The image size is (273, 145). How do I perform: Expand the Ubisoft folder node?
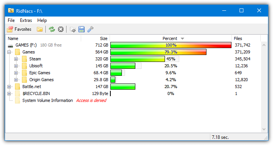coord(16,66)
